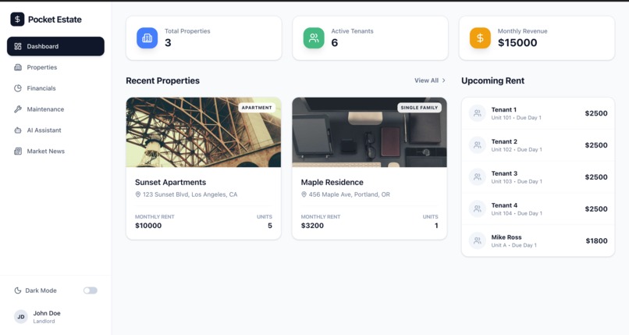Click the $2500 amount for Tenant 3
Viewport: 629px width, 335px height.
pos(596,177)
